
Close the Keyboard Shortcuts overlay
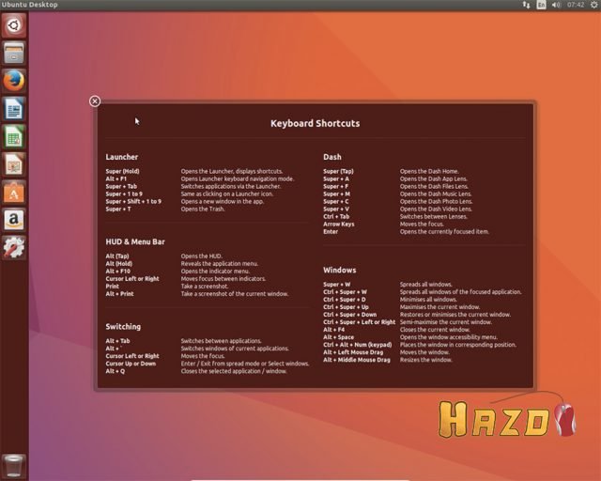(x=95, y=101)
